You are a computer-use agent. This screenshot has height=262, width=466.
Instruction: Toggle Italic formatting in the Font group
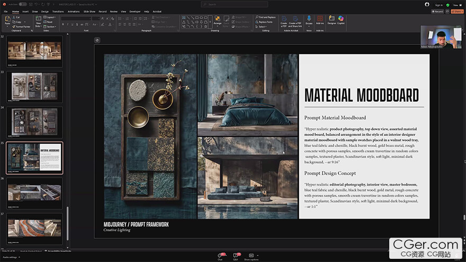[67, 24]
